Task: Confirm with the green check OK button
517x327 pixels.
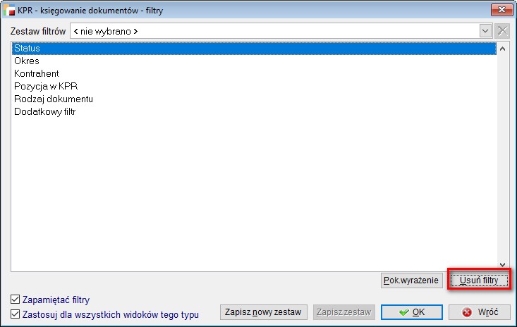Action: pyautogui.click(x=411, y=312)
